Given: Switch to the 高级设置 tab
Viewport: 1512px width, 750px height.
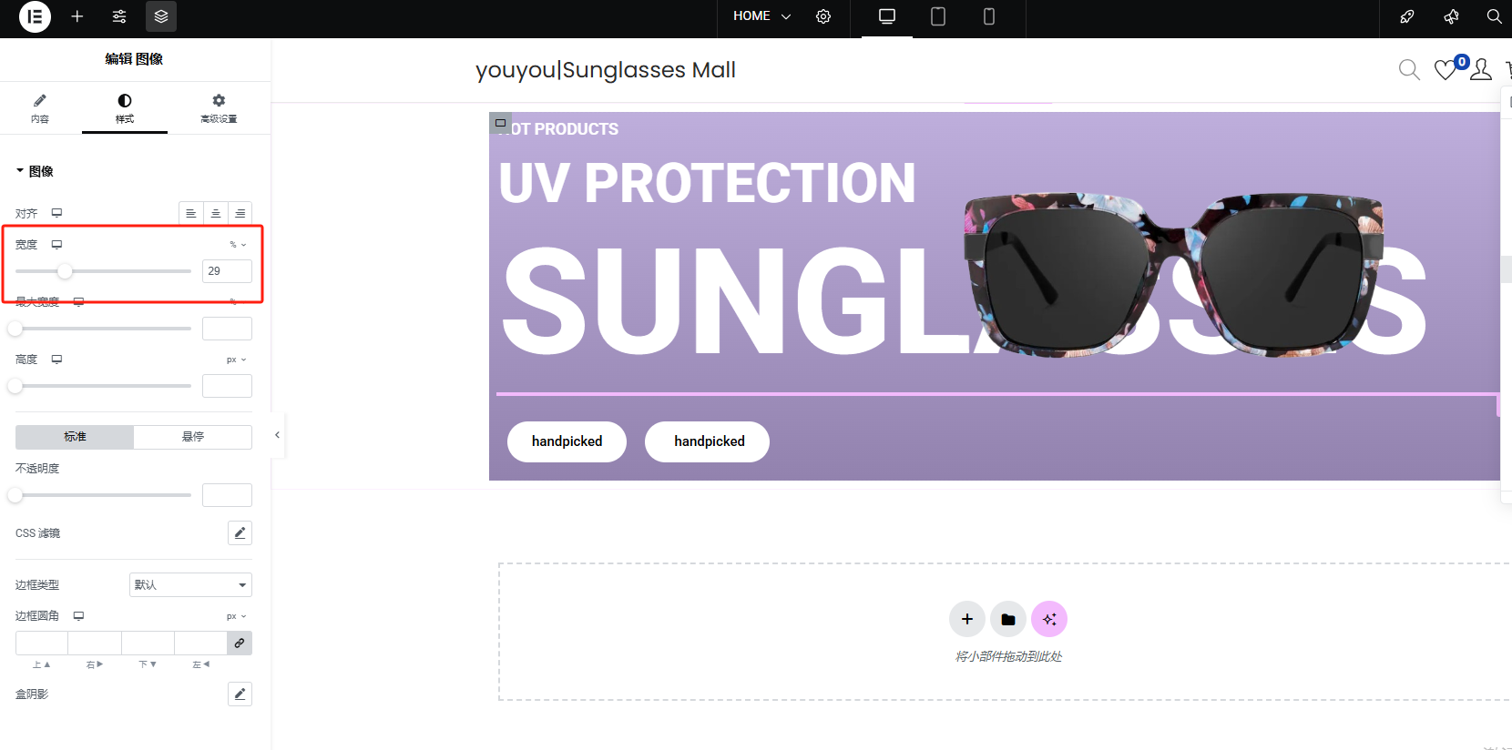Looking at the screenshot, I should point(219,108).
